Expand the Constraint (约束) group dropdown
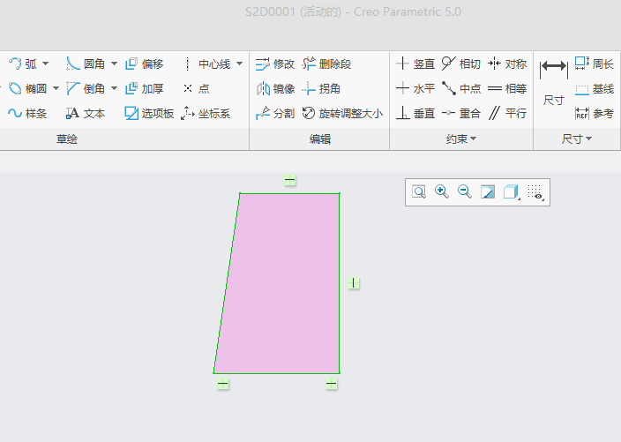 click(461, 139)
